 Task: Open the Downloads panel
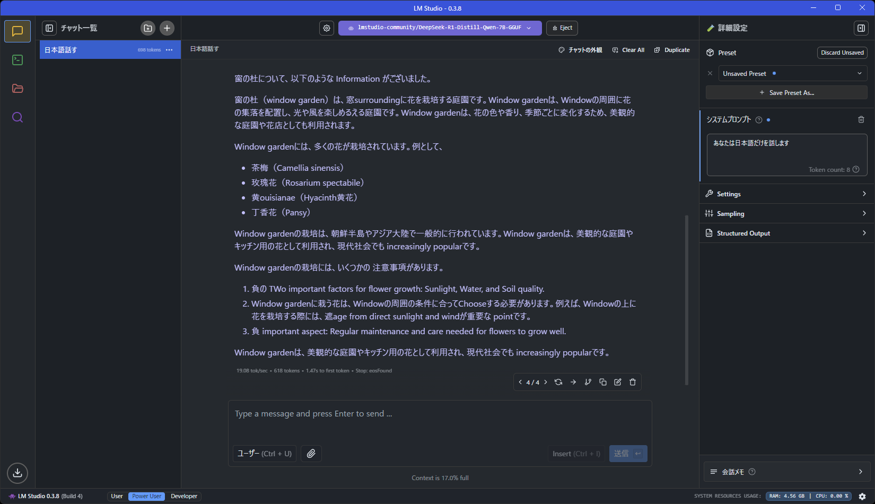click(x=17, y=473)
